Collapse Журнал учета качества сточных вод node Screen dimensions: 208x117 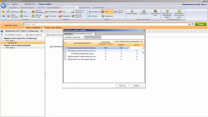tap(2, 38)
